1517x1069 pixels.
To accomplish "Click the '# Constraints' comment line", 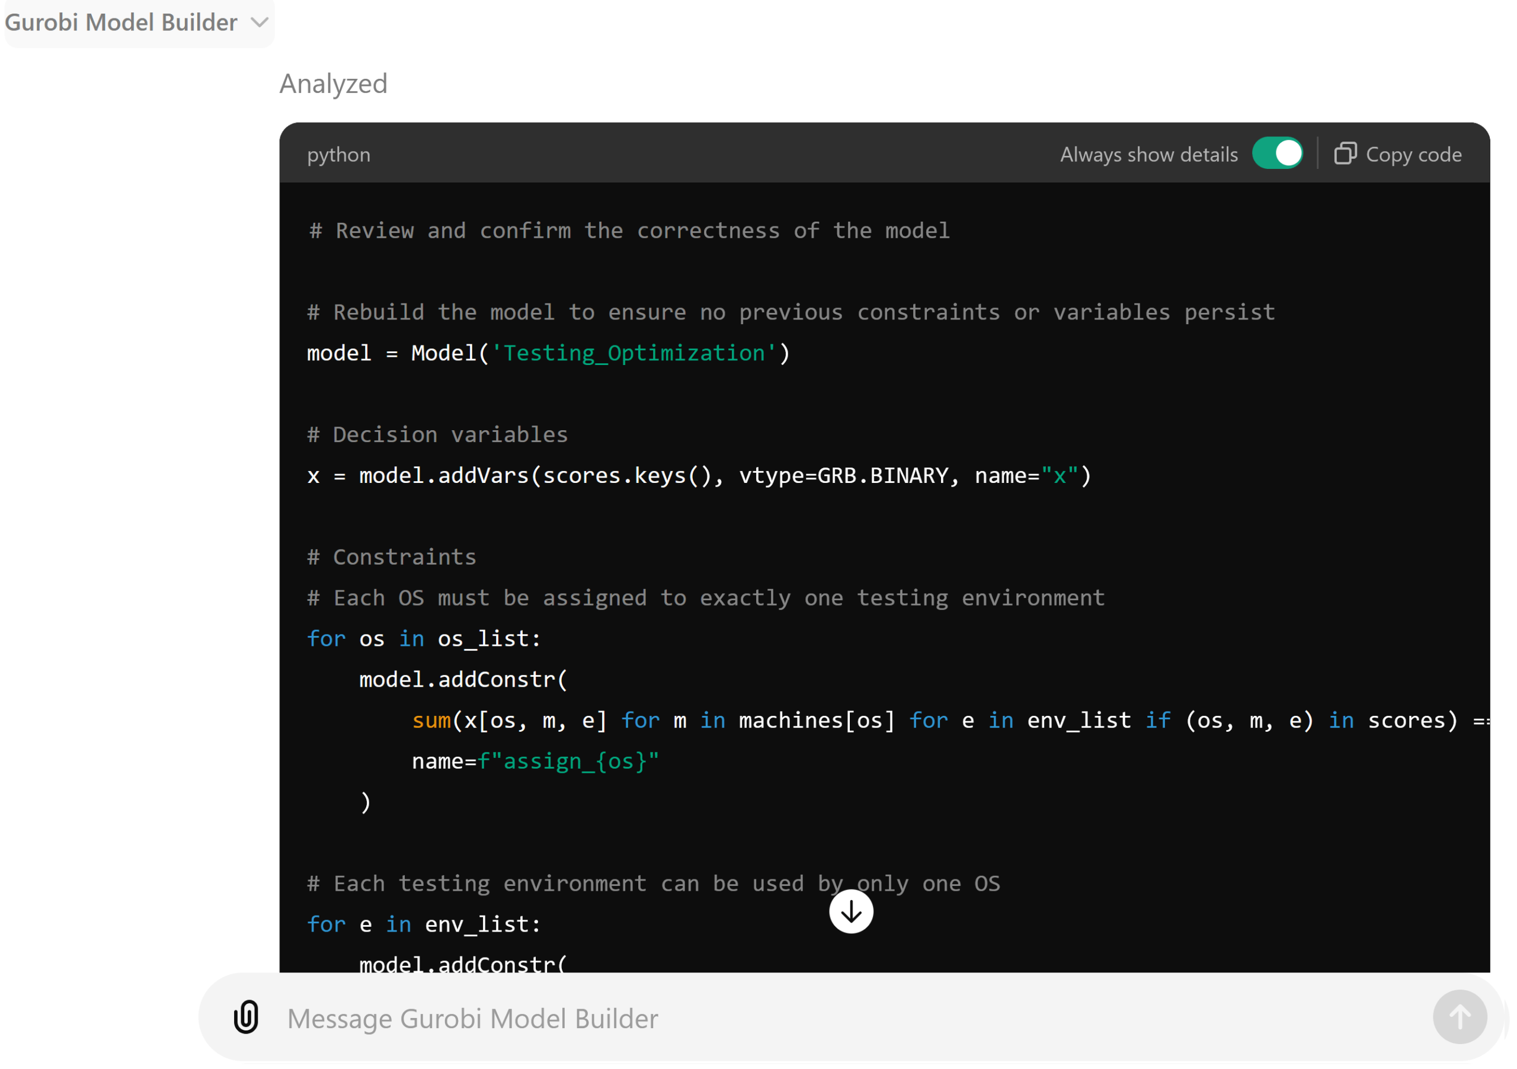I will pos(392,557).
